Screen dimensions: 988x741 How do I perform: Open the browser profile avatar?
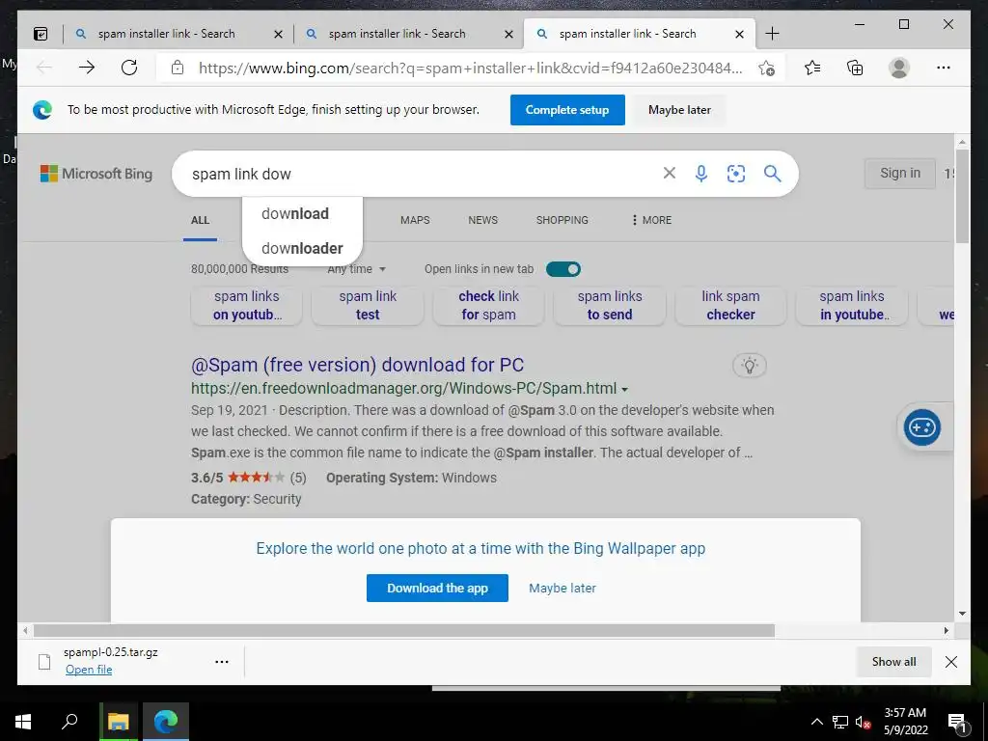[x=899, y=68]
